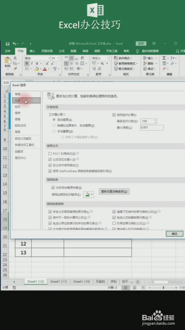
Task: Click the Ribbon Display Options icon in title bar
Action: (x=154, y=44)
